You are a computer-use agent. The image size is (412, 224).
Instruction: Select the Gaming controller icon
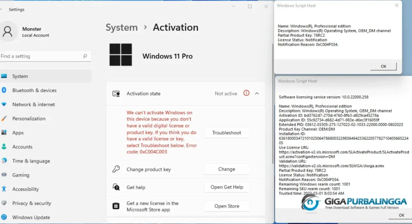point(4,175)
